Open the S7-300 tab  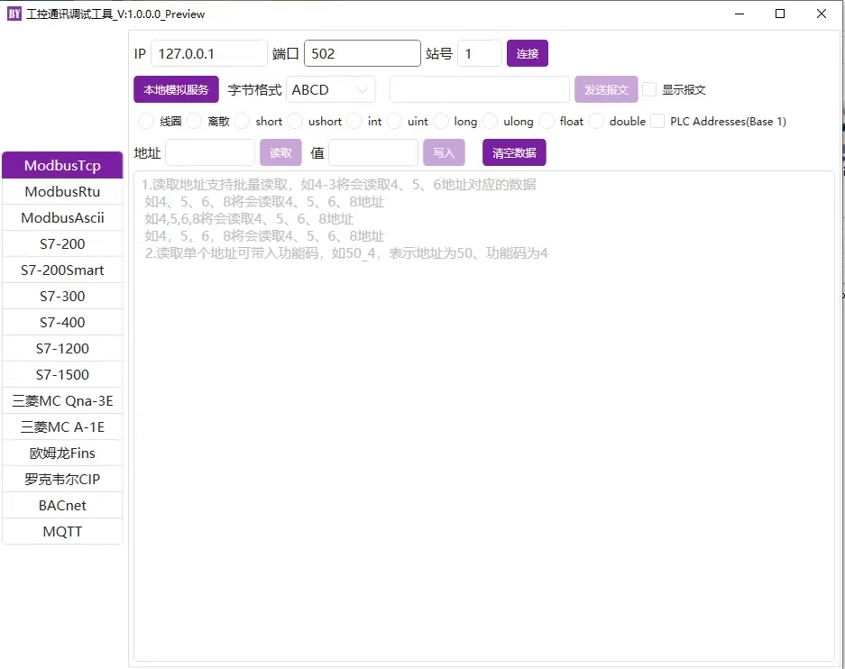62,297
